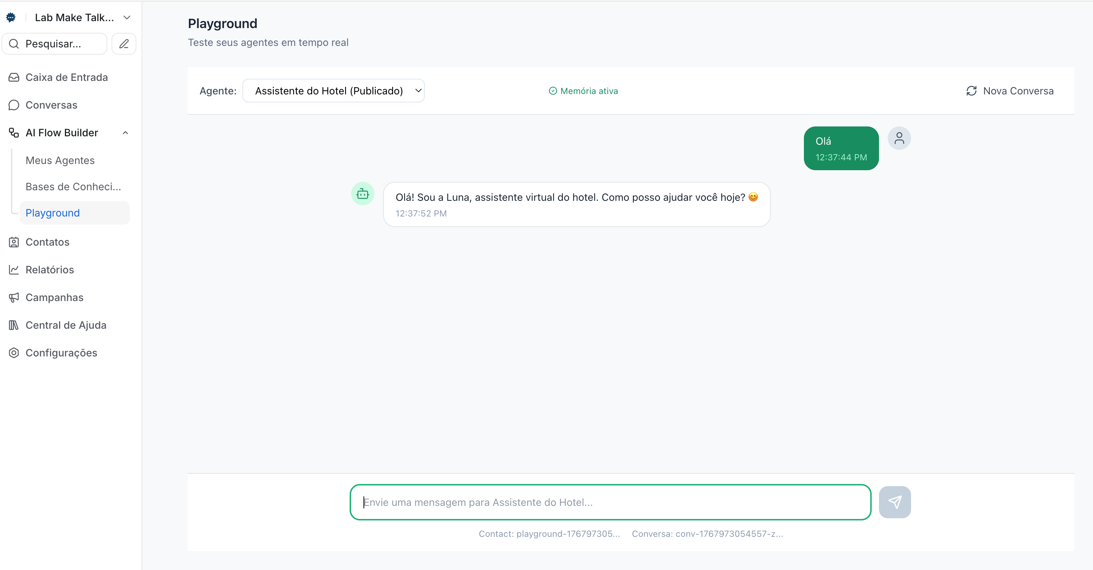Collapse the AI Flow Builder section
This screenshot has height=570, width=1093.
coord(125,133)
